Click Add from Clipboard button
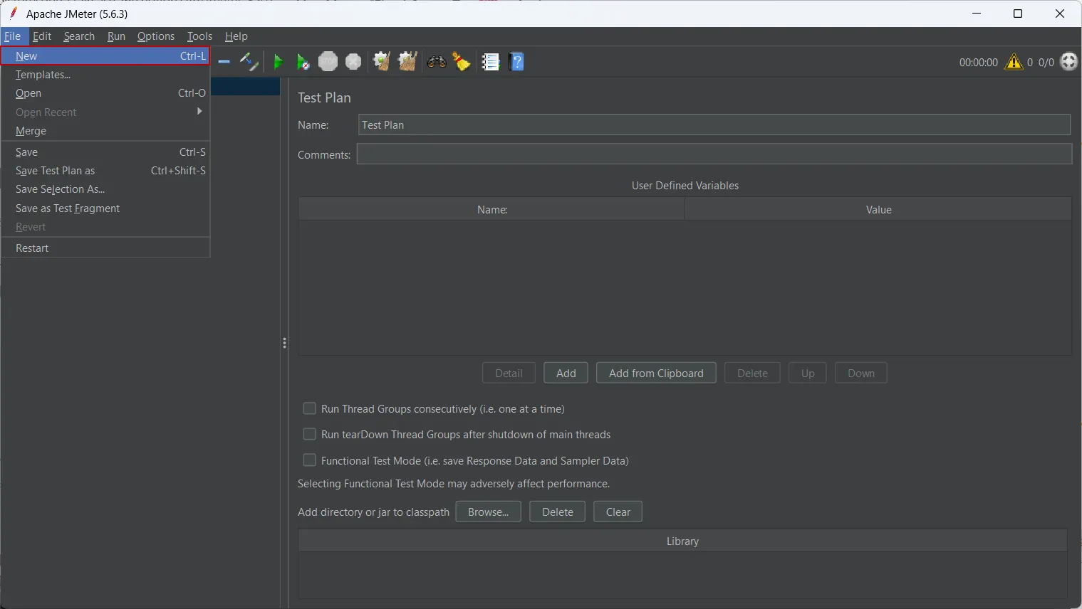The image size is (1082, 609). point(656,373)
